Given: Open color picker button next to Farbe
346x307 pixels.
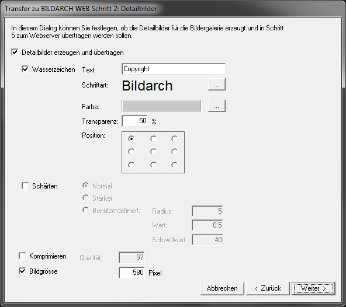Looking at the screenshot, I should click(x=217, y=106).
